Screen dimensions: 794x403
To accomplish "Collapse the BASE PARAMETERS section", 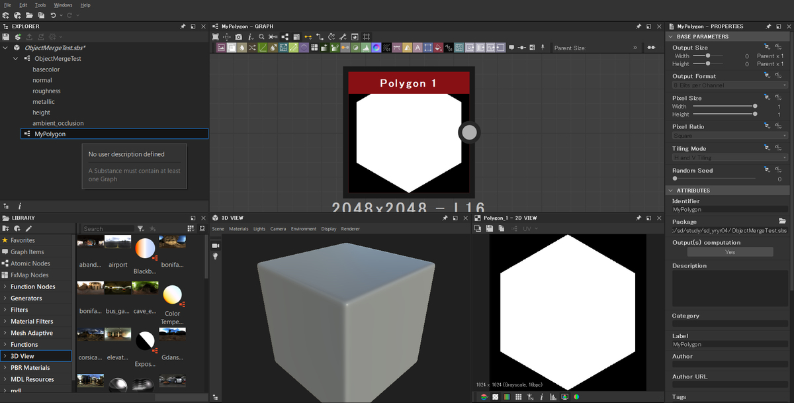I will [670, 36].
